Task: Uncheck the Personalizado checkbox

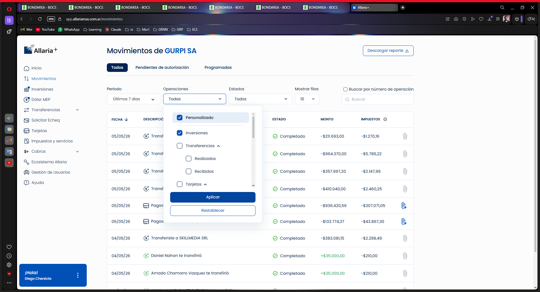Action: [x=180, y=118]
